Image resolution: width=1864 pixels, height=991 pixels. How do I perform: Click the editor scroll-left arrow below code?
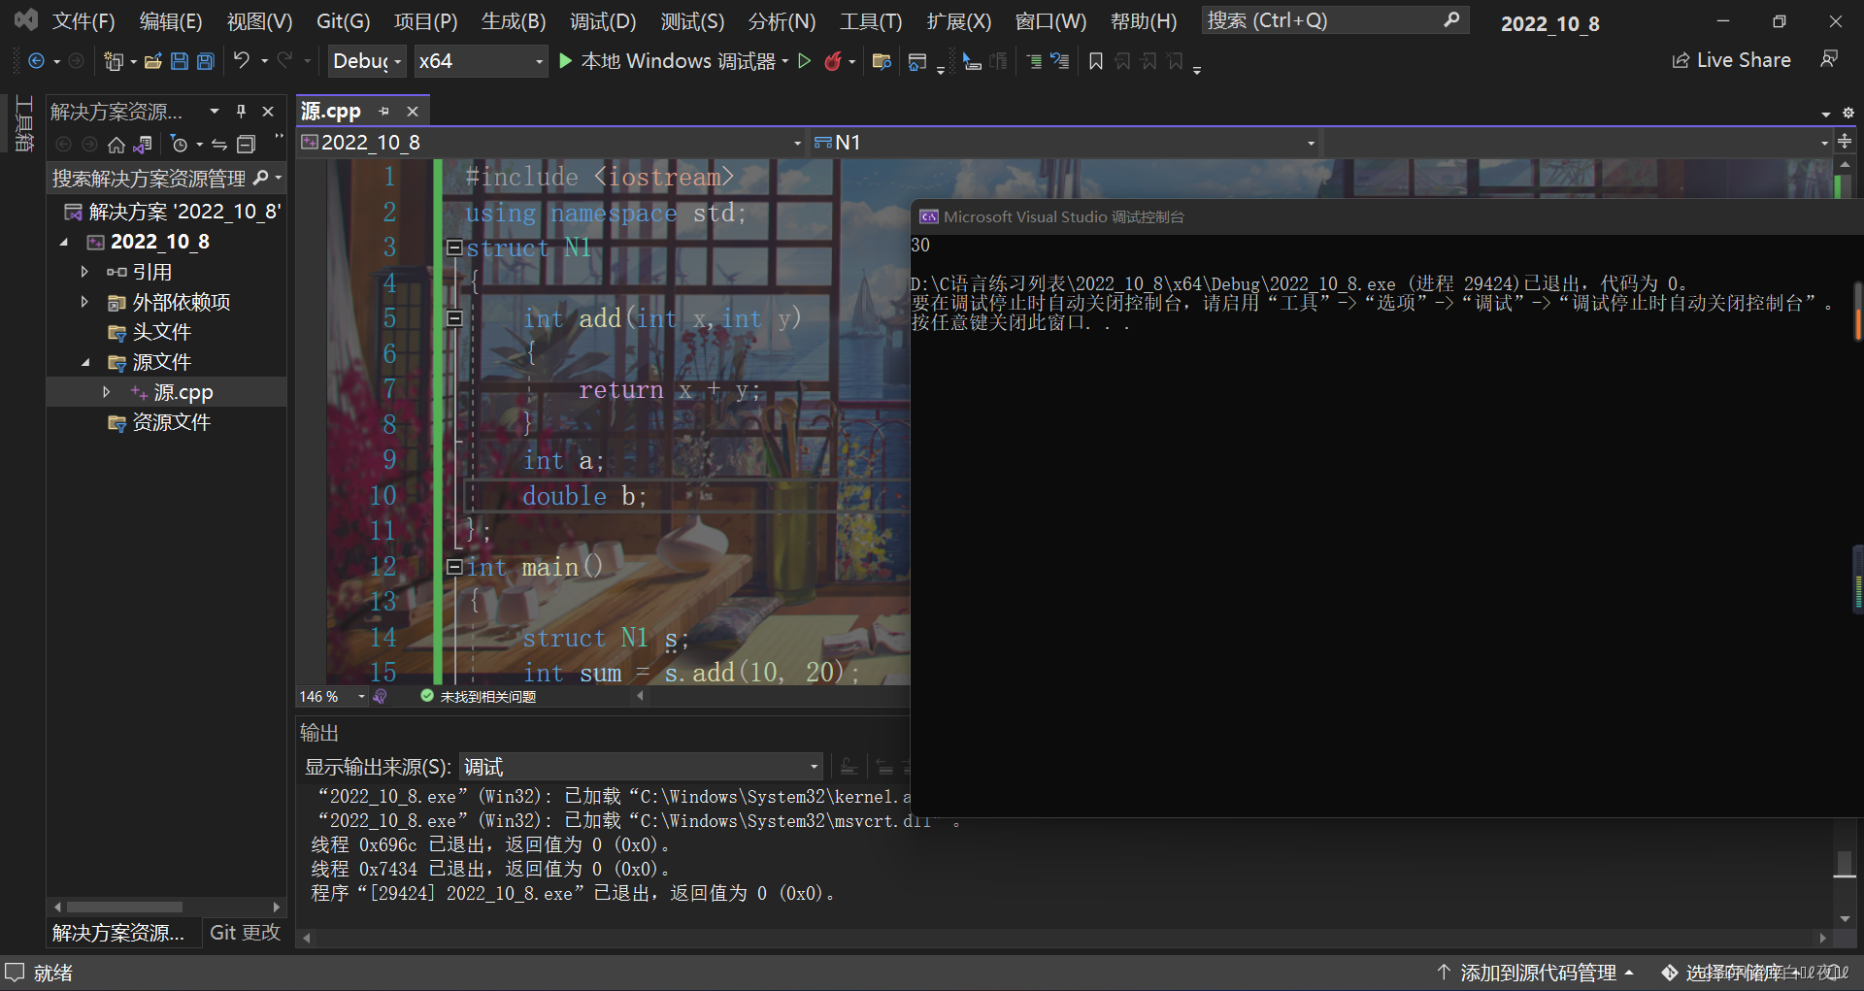point(640,696)
